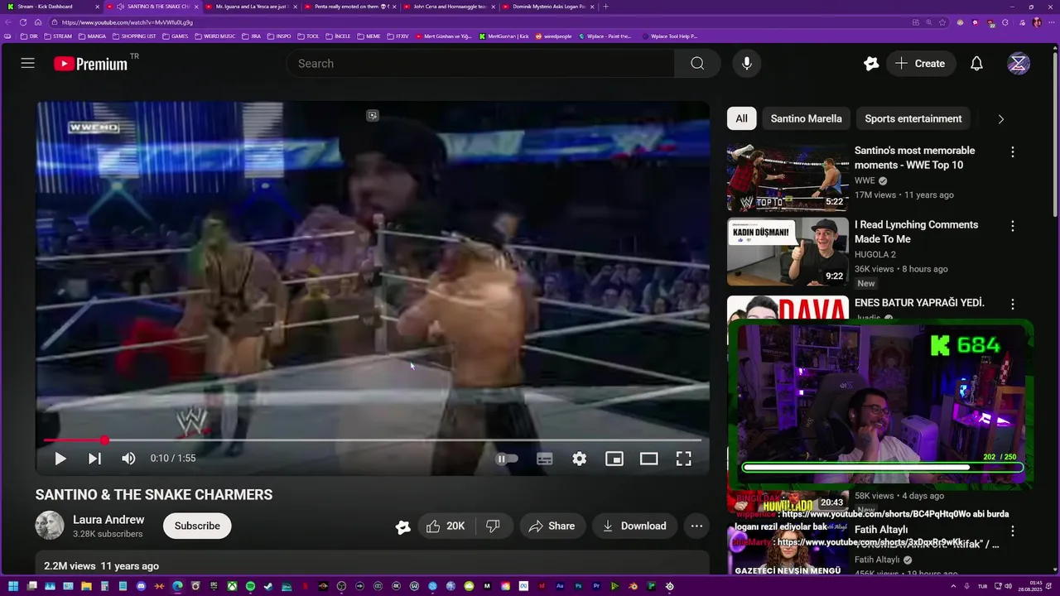
Task: Focus the YouTube search field
Action: pyautogui.click(x=480, y=64)
